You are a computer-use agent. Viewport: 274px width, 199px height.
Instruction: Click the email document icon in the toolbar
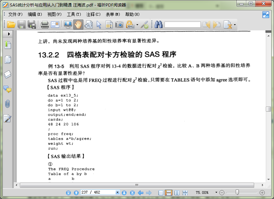pyautogui.click(x=55, y=25)
